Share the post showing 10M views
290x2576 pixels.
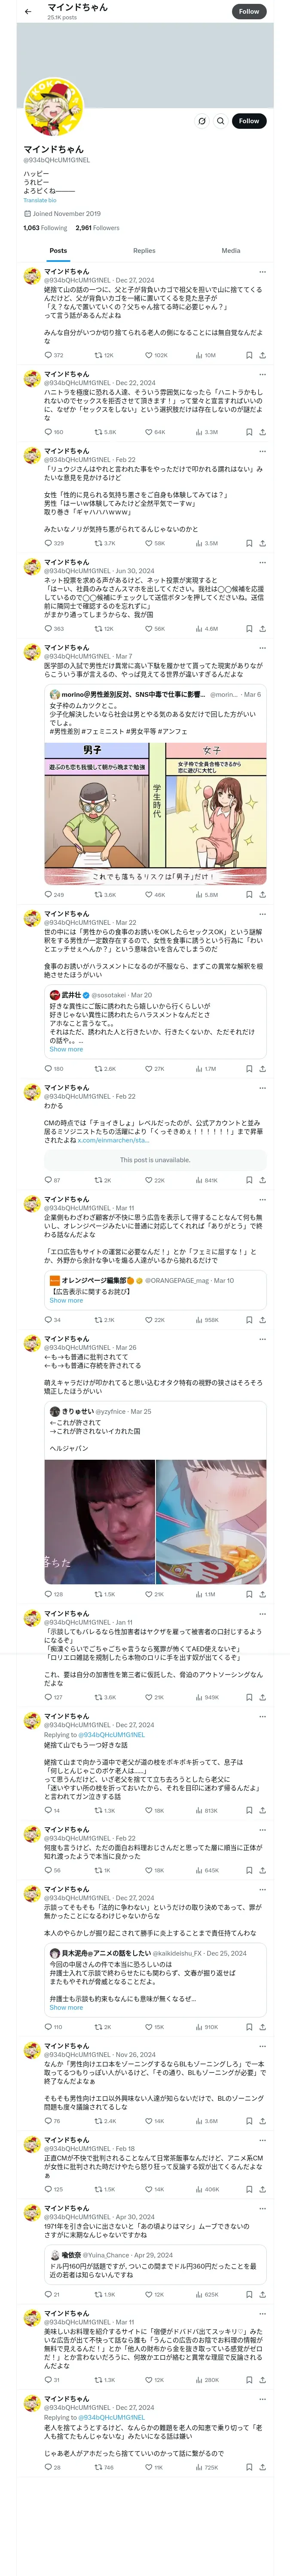(x=262, y=355)
